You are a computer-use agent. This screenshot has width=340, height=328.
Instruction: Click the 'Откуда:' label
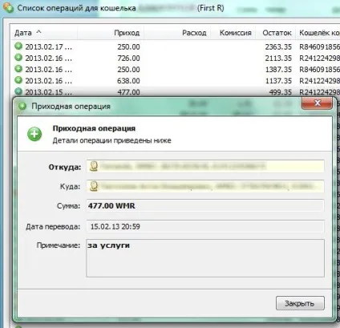(x=65, y=168)
